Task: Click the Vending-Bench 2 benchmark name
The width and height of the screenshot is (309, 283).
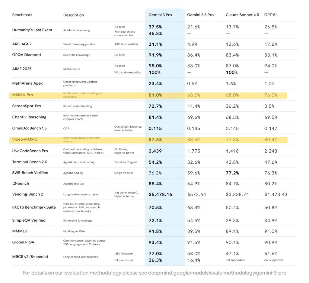Action: (x=27, y=194)
